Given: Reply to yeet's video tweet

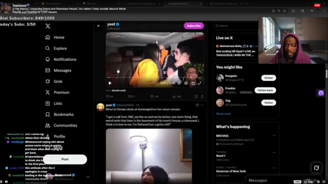Looking at the screenshot, I should (107, 96).
